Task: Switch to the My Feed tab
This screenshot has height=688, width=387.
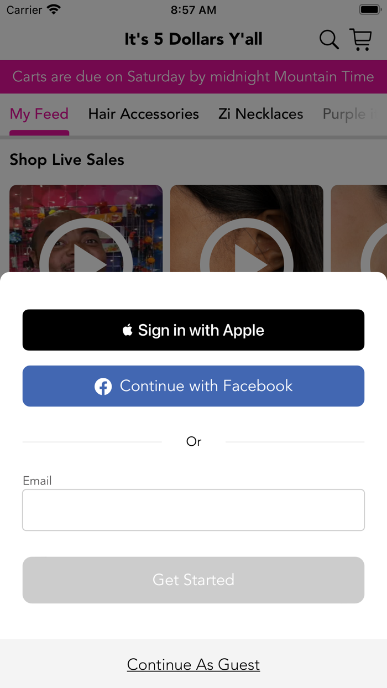Action: [x=39, y=114]
